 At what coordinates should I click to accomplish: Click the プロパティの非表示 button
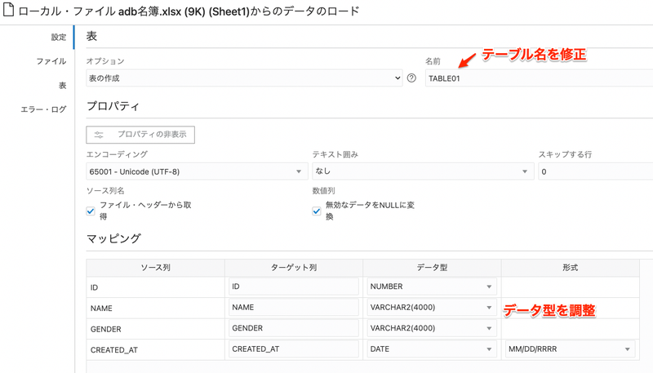tap(140, 135)
